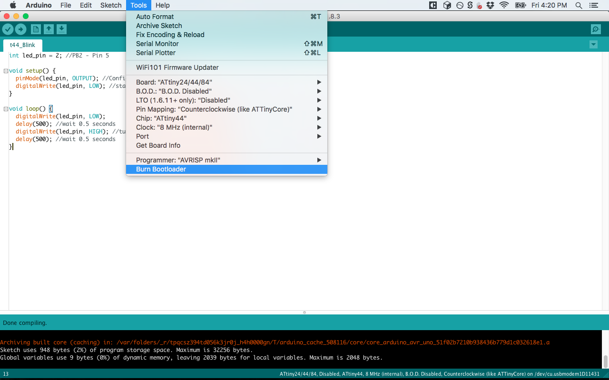This screenshot has width=609, height=380.
Task: Launch WiFi101 Firmware Updater
Action: (x=226, y=67)
